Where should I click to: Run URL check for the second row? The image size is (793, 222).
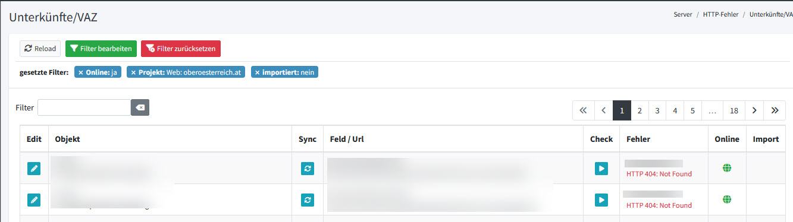coord(601,199)
